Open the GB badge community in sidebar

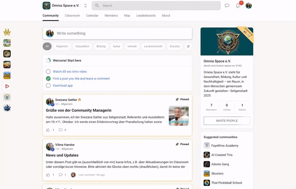[x=7, y=54]
